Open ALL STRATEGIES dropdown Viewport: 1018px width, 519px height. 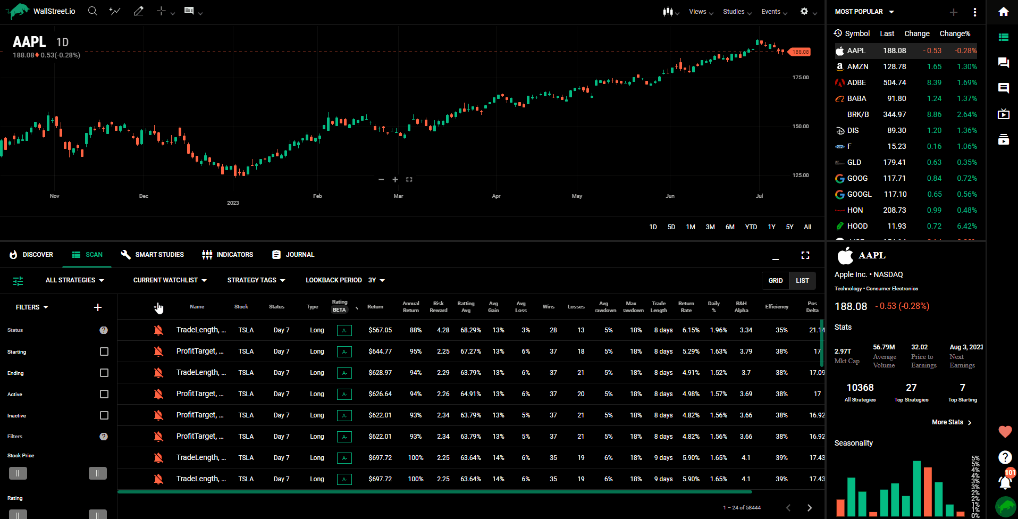[75, 280]
